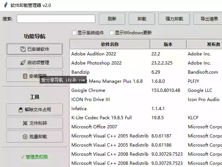Select Microsoft Office 2007 row
This screenshot has height=167, width=222.
pyautogui.click(x=146, y=127)
